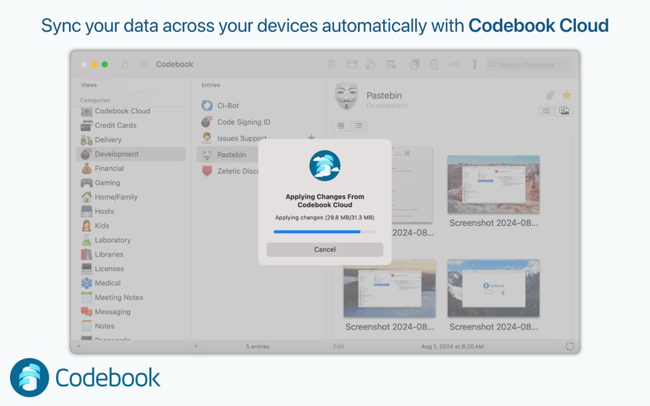Open the Home/Family category

pos(131,197)
